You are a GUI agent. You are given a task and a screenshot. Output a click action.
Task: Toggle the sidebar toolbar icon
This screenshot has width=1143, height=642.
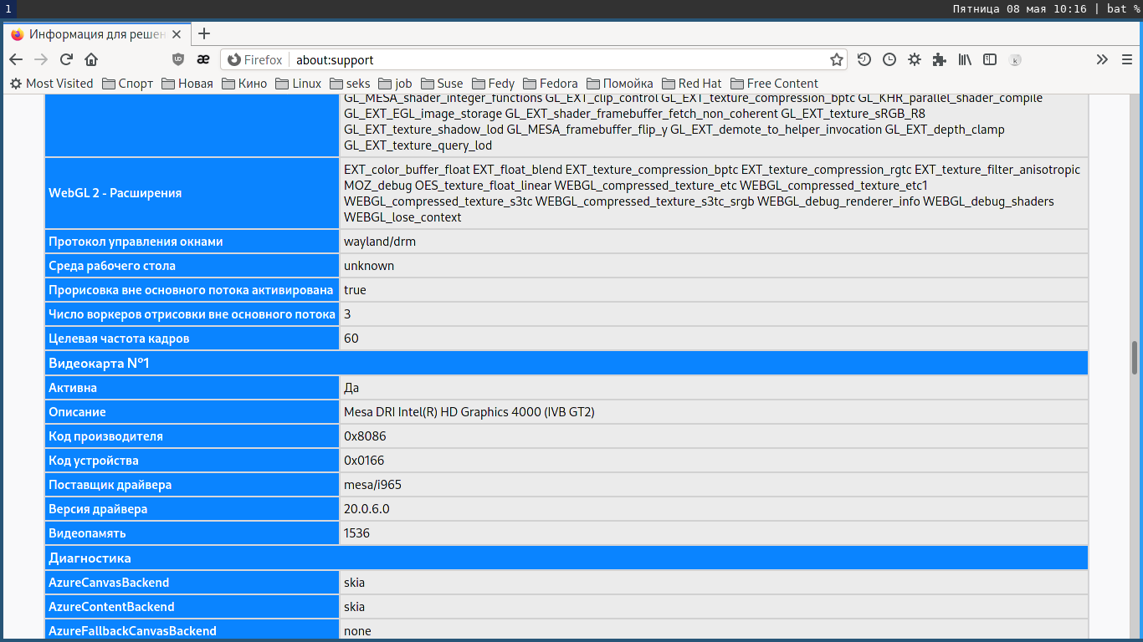(x=990, y=59)
